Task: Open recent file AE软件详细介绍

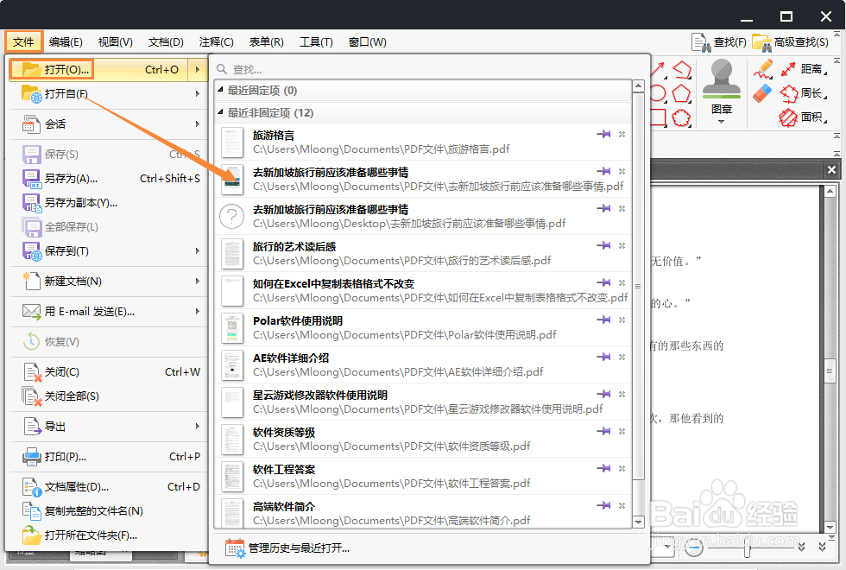Action: (422, 364)
